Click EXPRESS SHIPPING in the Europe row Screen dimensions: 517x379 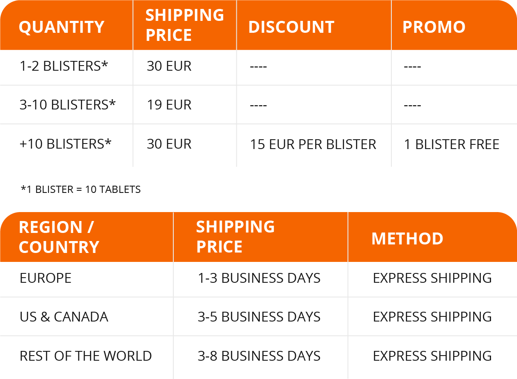tap(432, 278)
